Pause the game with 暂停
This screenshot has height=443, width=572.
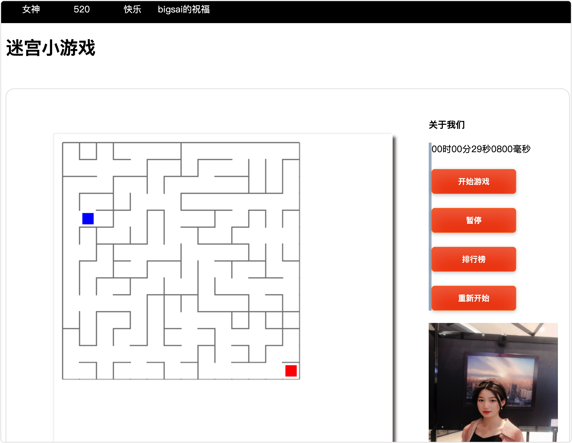coord(474,220)
